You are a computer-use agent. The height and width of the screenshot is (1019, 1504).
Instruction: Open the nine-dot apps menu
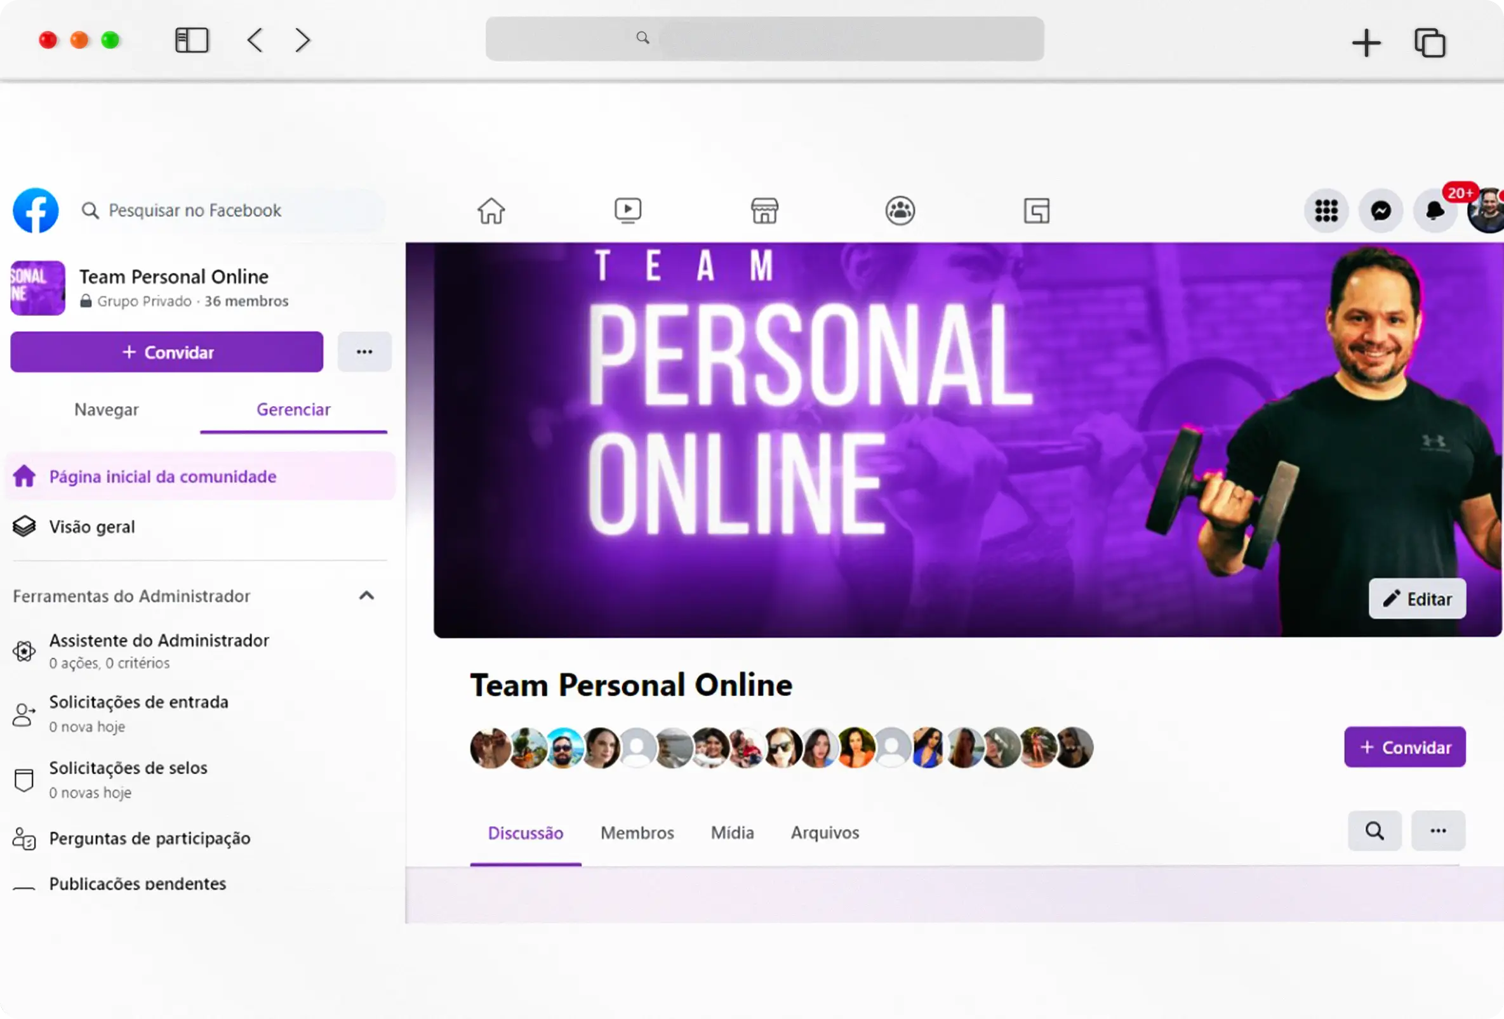pyautogui.click(x=1326, y=210)
